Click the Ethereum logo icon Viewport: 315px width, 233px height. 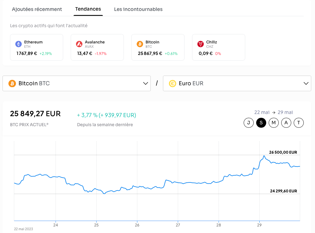click(18, 44)
